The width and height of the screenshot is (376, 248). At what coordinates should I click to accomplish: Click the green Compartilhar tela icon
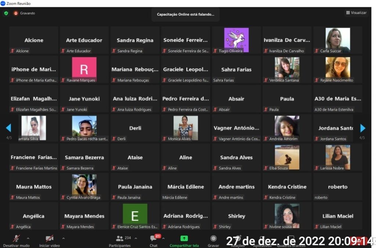[x=184, y=238]
